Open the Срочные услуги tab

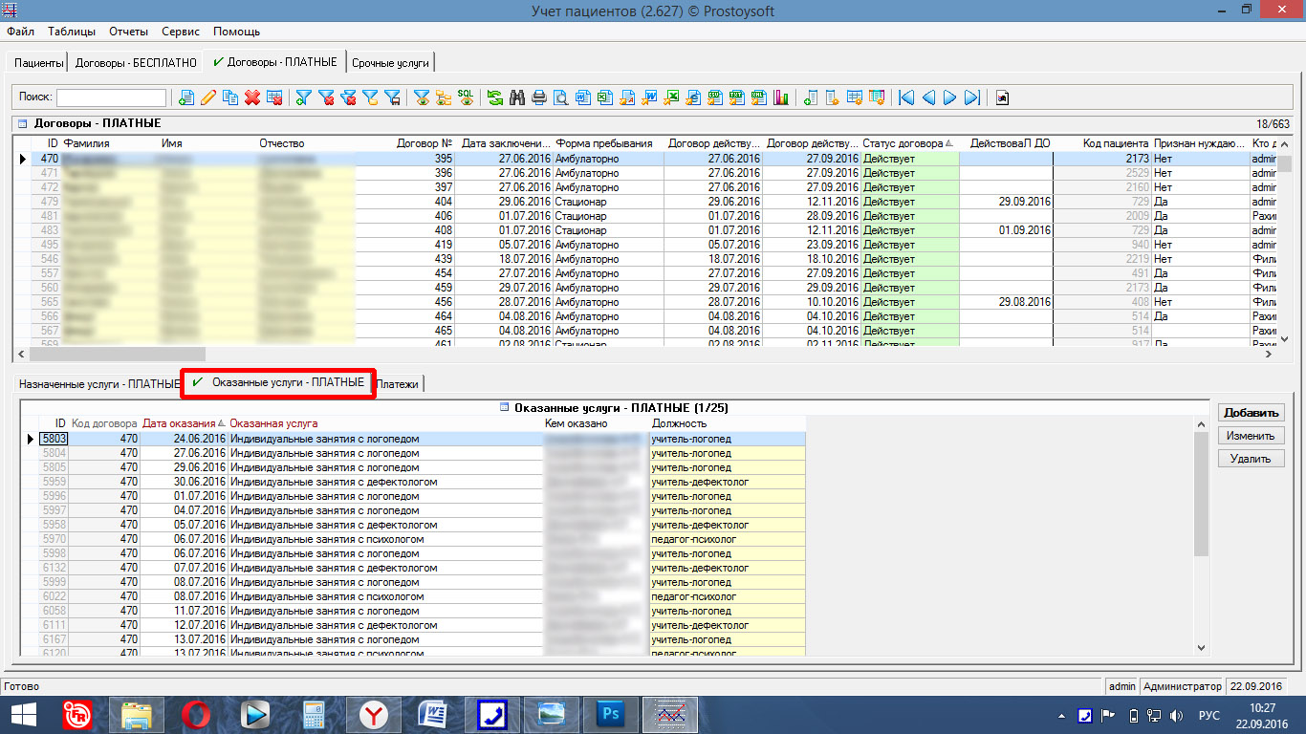coord(390,62)
